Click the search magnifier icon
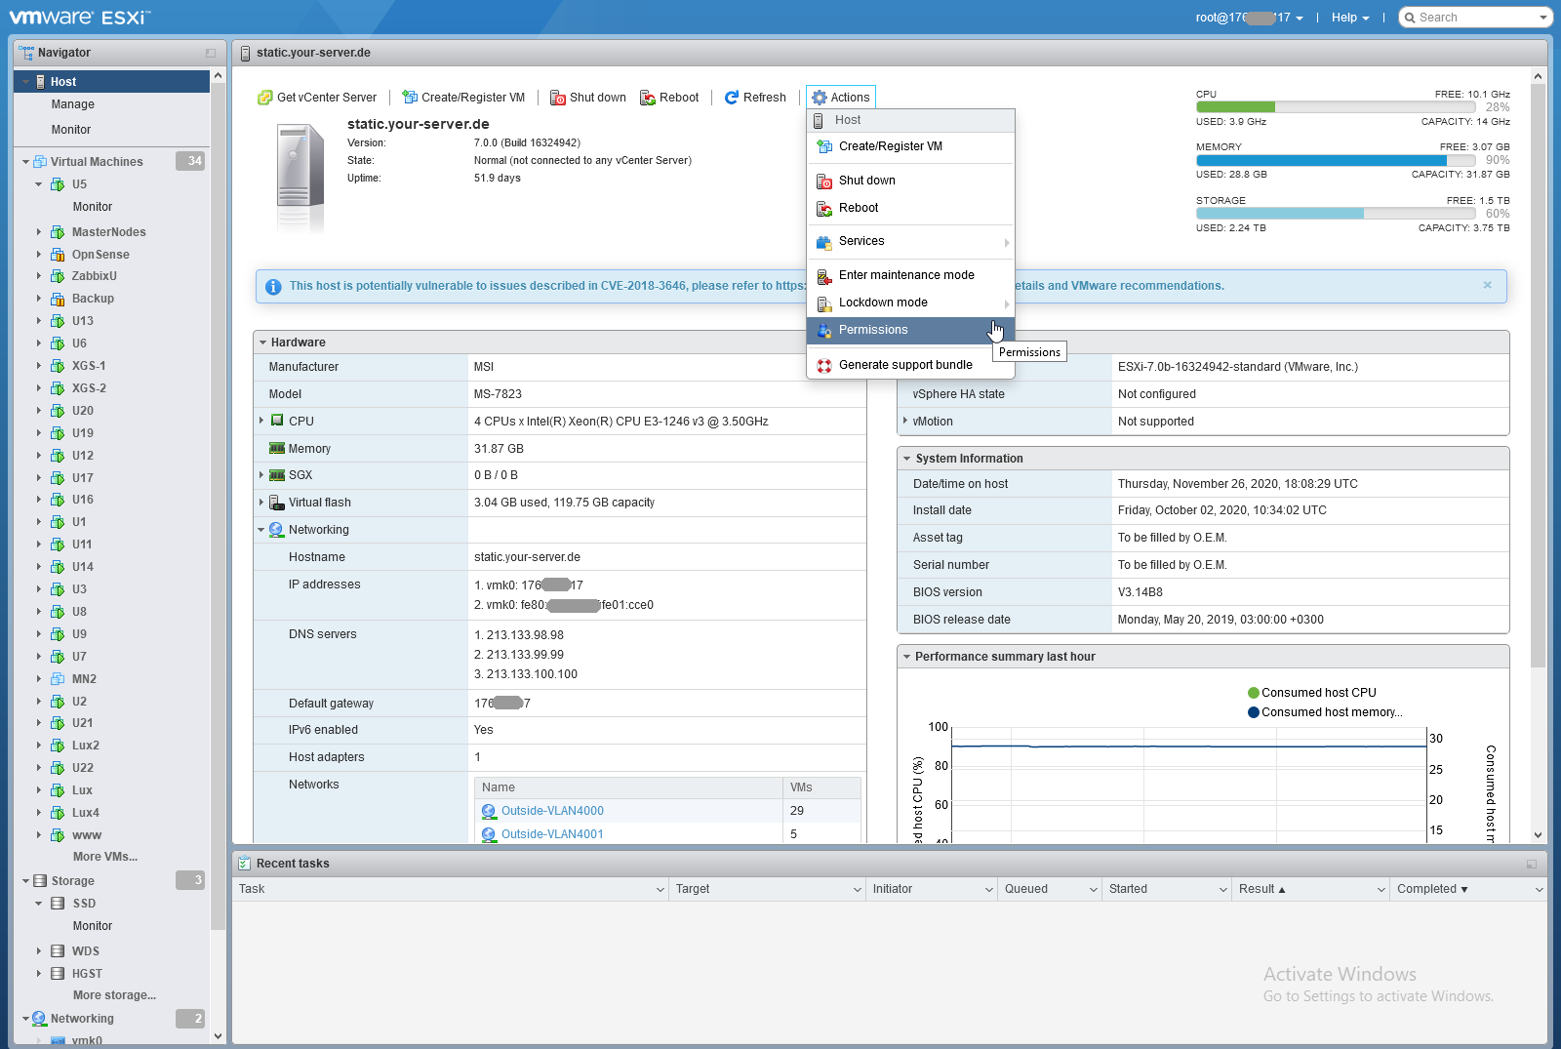This screenshot has width=1561, height=1049. point(1410,18)
